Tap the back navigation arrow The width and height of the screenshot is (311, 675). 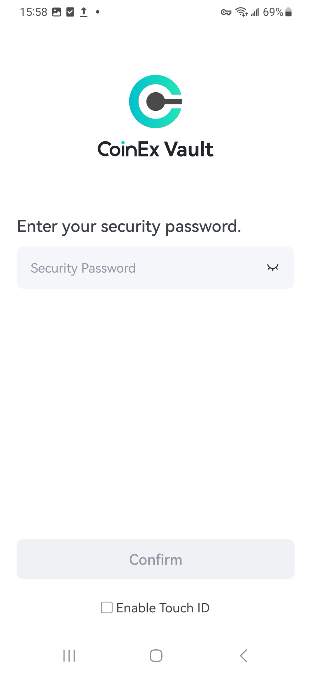point(244,656)
